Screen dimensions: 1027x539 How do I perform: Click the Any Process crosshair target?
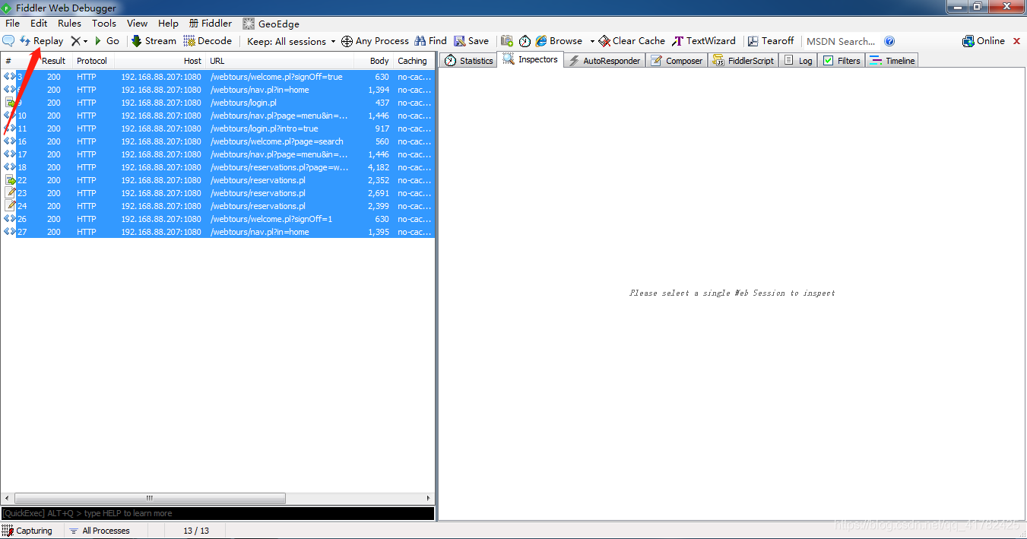[375, 41]
